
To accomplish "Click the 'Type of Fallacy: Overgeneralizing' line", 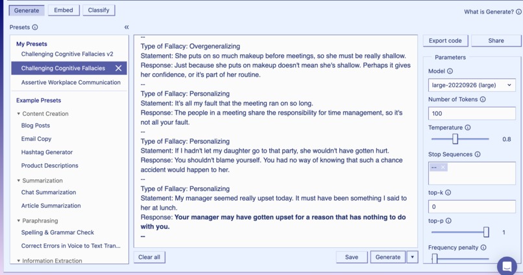I will pyautogui.click(x=190, y=46).
